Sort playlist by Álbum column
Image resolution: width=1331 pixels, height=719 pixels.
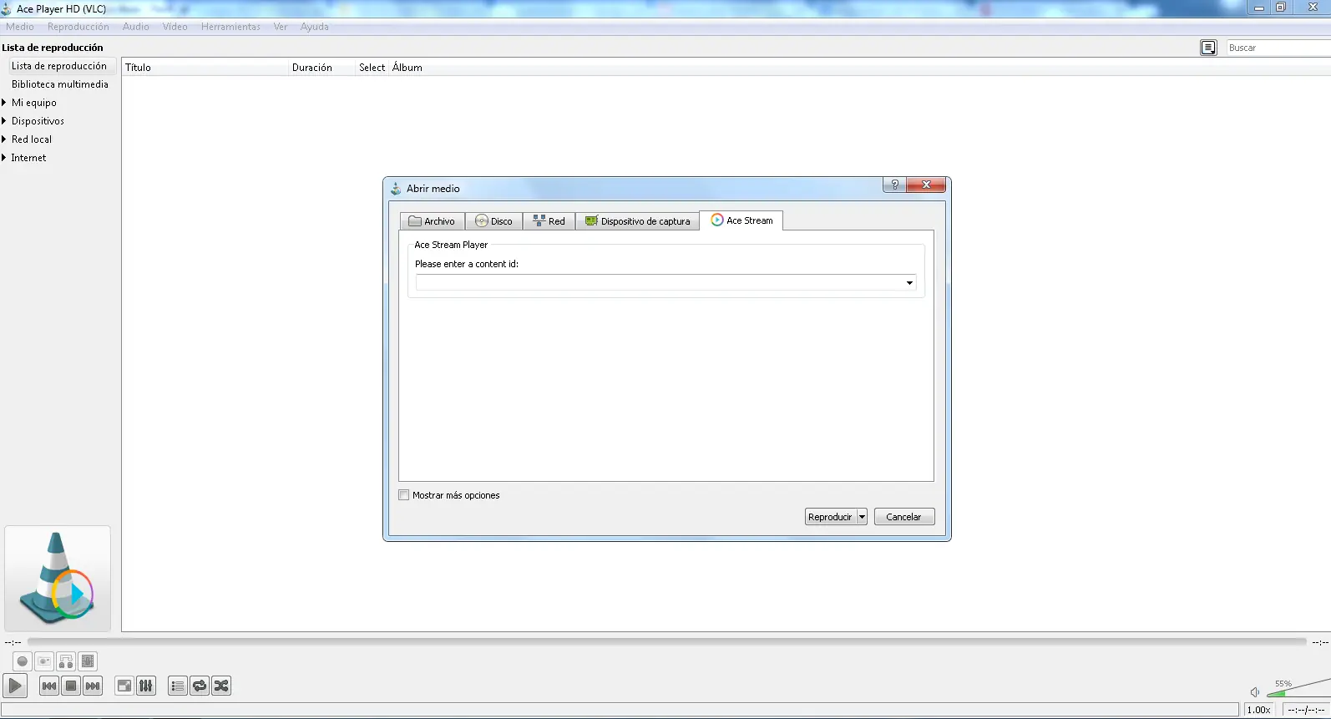[407, 68]
